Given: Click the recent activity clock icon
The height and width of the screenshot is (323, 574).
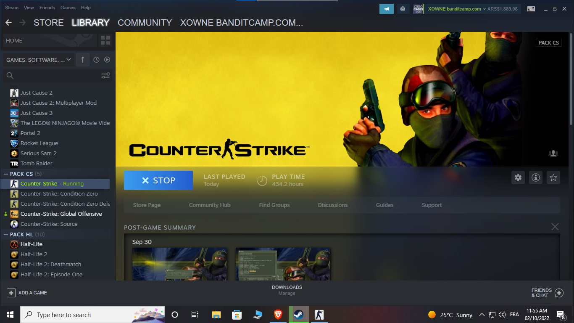Looking at the screenshot, I should (96, 60).
